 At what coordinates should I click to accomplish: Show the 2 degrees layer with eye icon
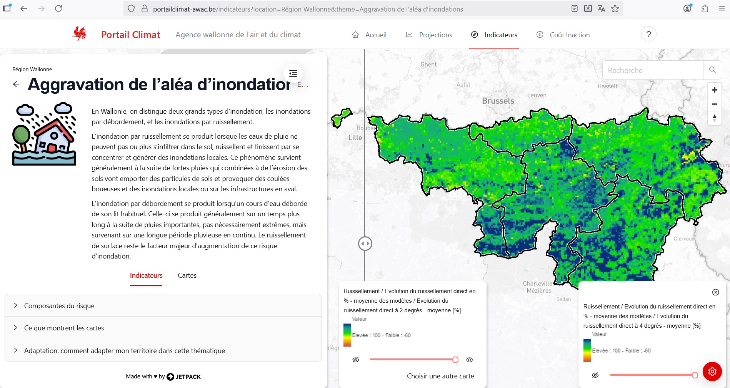point(469,360)
